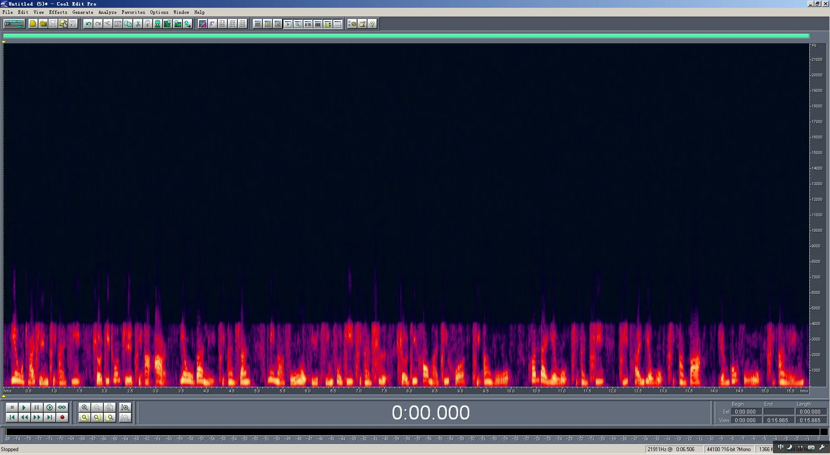Create a new file with the New icon
This screenshot has width=830, height=455.
tap(33, 24)
